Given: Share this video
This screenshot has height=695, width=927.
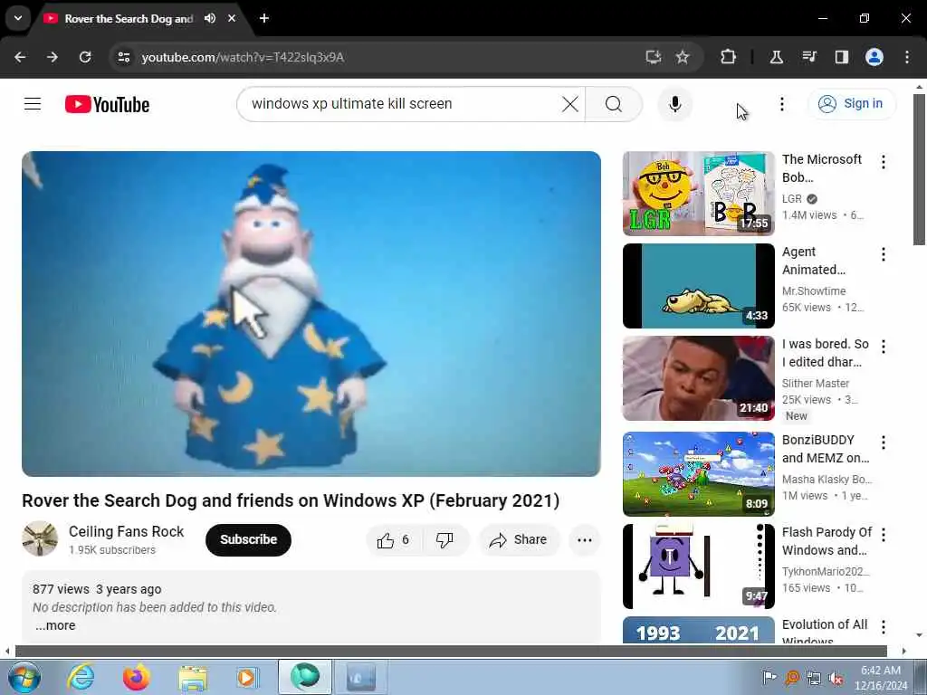Looking at the screenshot, I should (519, 539).
